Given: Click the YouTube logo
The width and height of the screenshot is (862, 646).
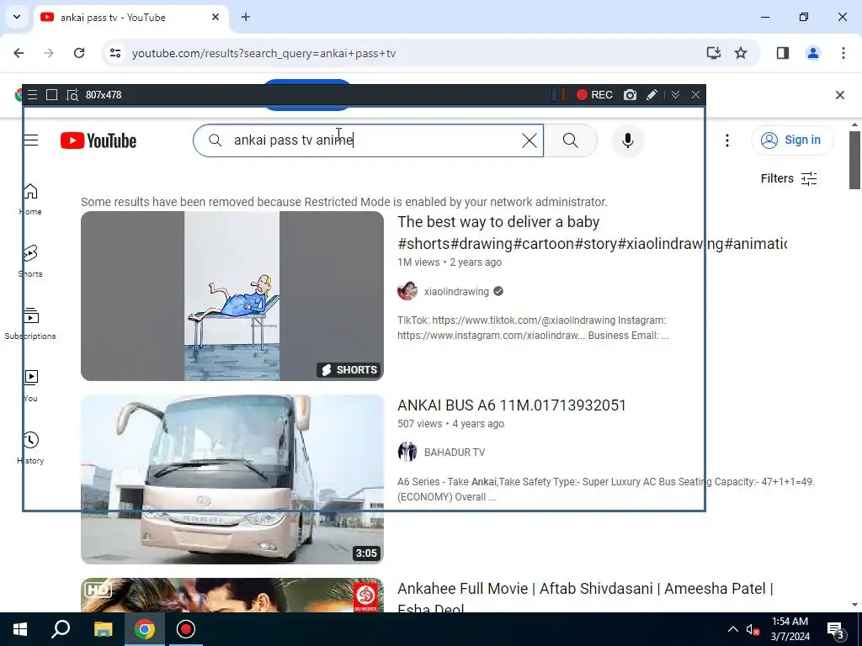Looking at the screenshot, I should click(x=98, y=140).
